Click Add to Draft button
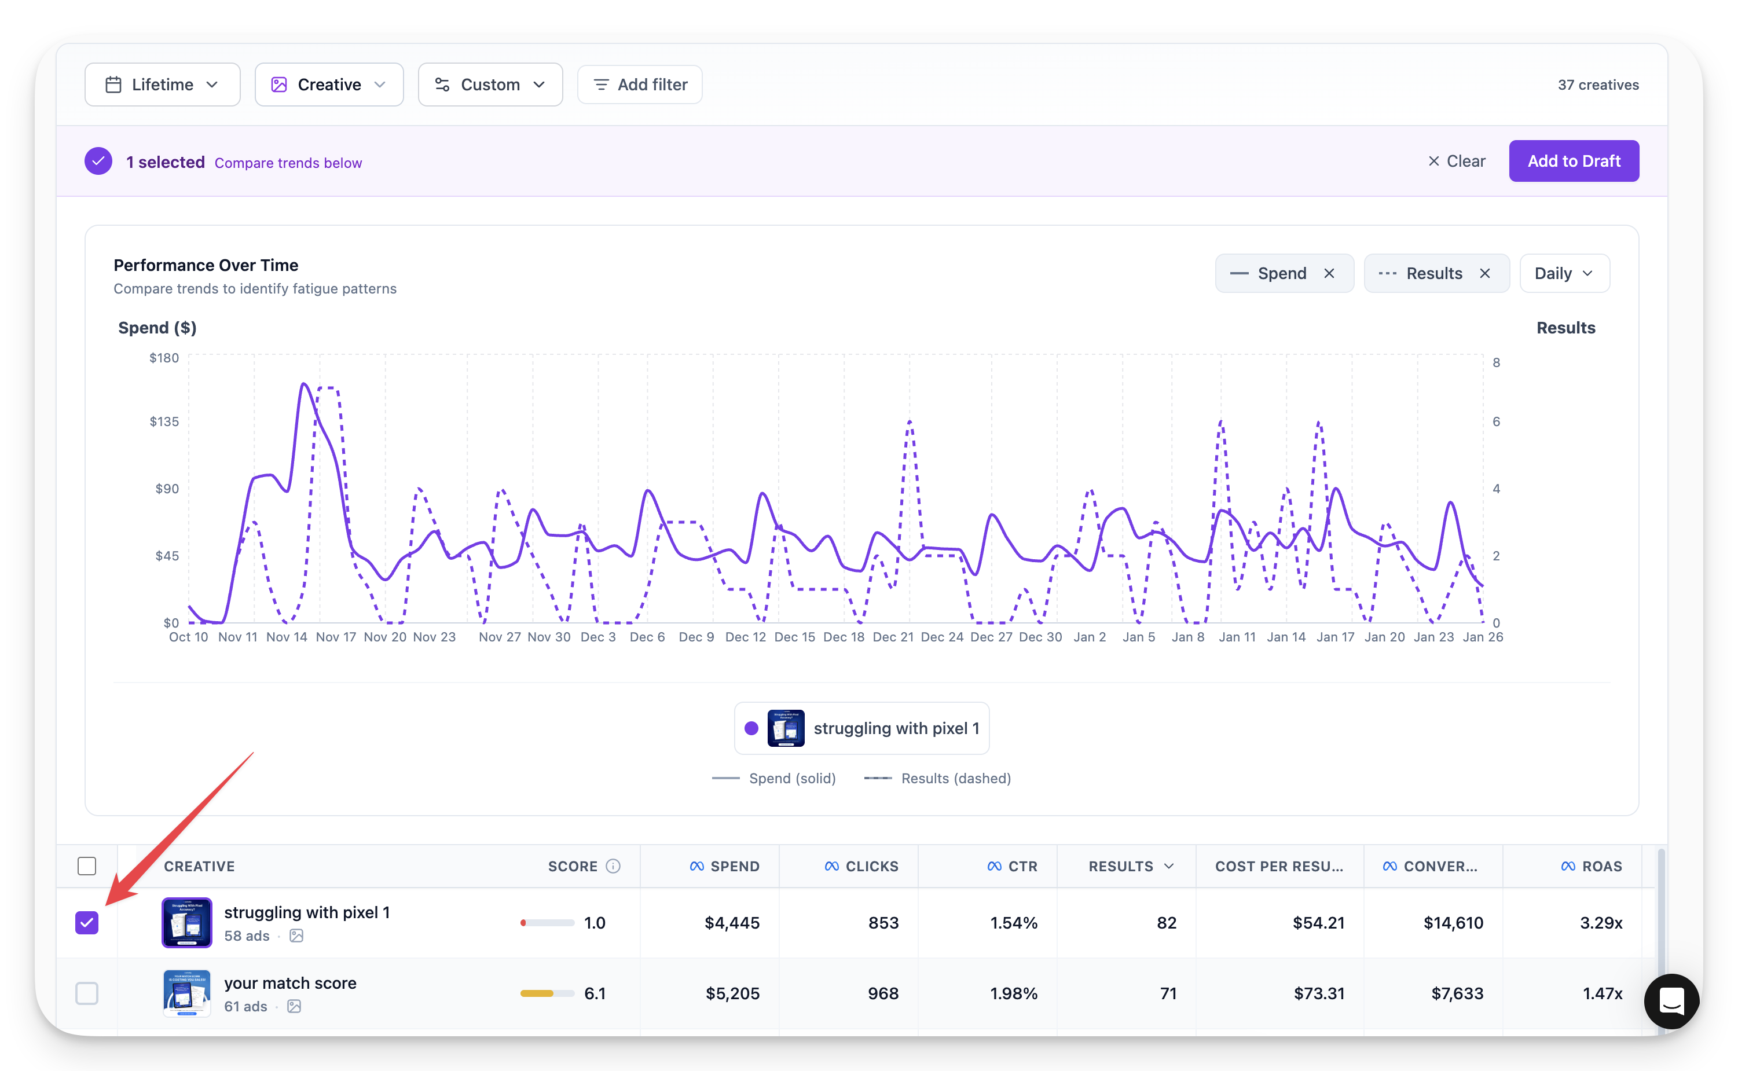The height and width of the screenshot is (1071, 1738). point(1573,162)
